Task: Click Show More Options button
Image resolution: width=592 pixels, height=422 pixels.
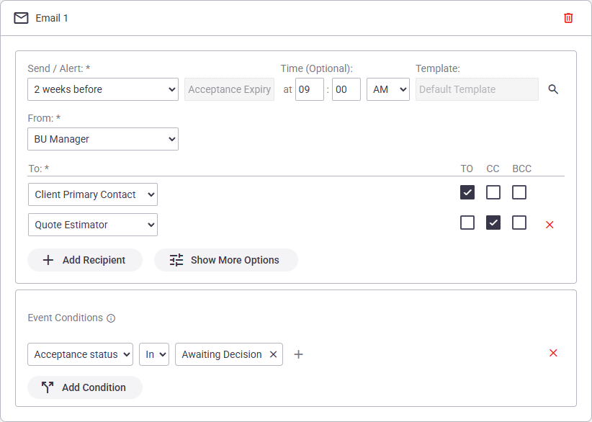Action: pos(225,260)
